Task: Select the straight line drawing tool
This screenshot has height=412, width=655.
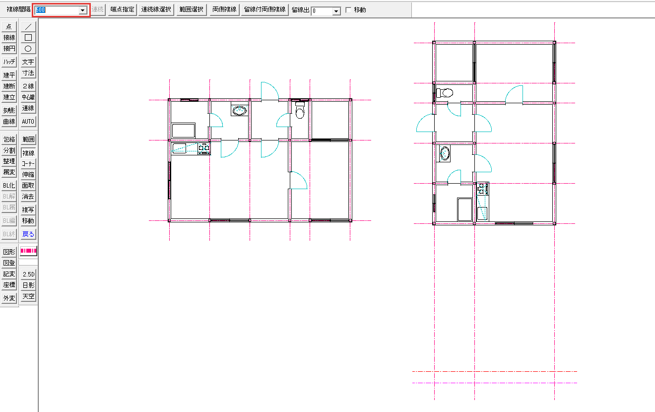Action: 28,27
